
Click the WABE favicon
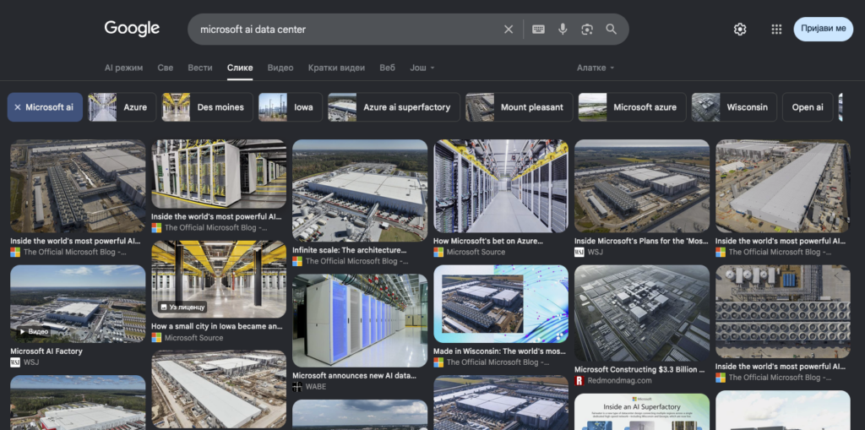(297, 386)
